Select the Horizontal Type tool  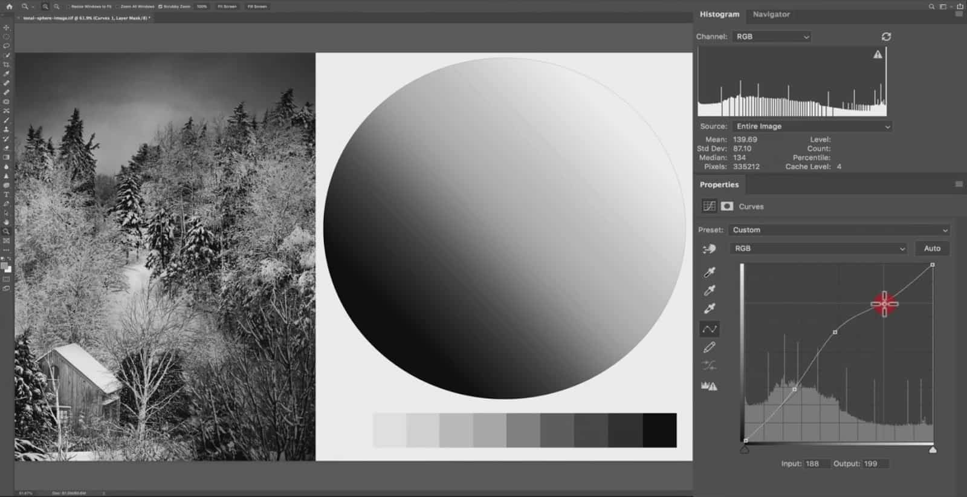(x=7, y=195)
